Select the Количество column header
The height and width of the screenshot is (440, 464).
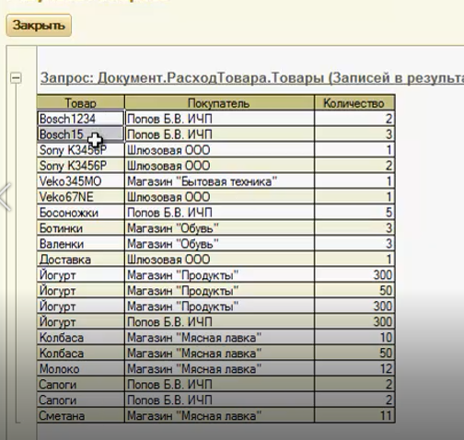click(354, 103)
